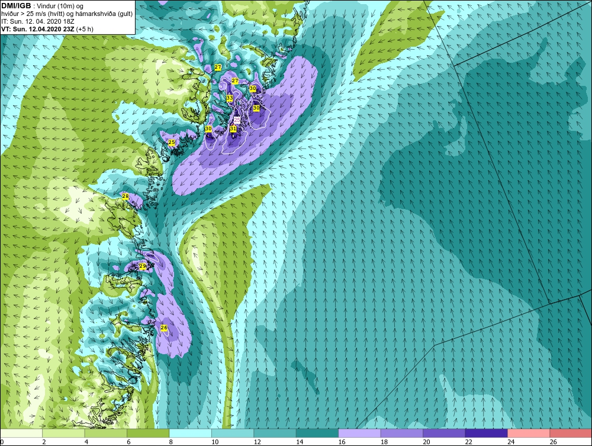Screen dimensions: 592x446
Task: Select the white-boxed gust label 25
Action: pos(237,120)
